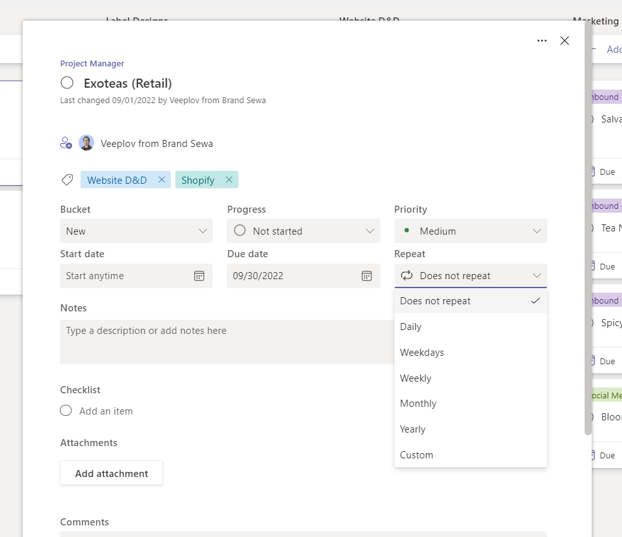This screenshot has width=622, height=537.
Task: Open the Start date calendar picker
Action: point(199,276)
